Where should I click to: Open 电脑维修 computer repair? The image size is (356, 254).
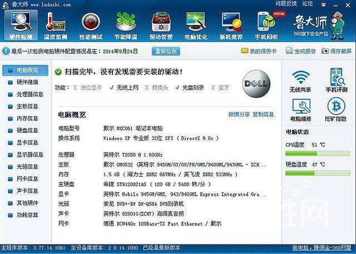coord(301,110)
